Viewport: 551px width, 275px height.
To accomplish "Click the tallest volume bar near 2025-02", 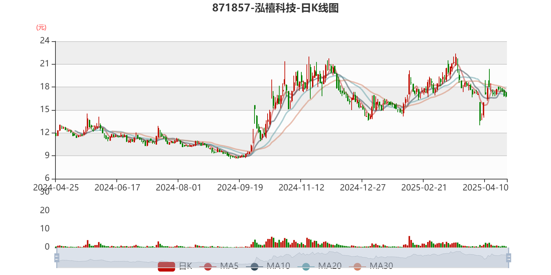I will tap(409, 241).
